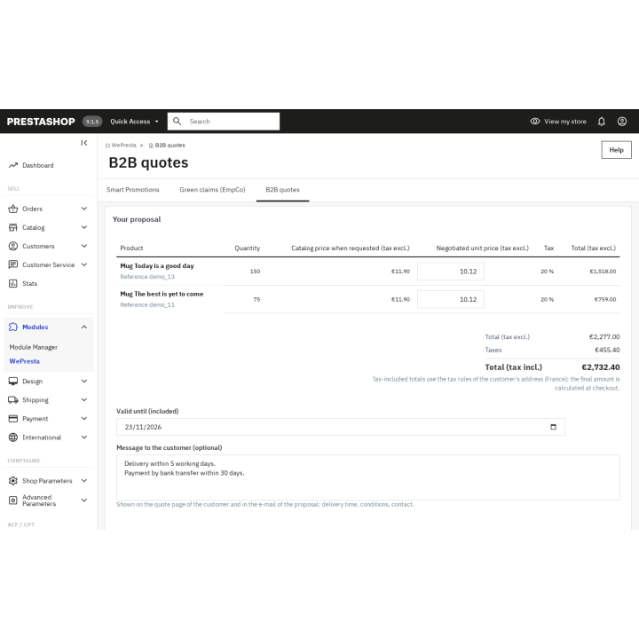Open calendar picker in Valid until field
This screenshot has height=639, width=639.
tap(553, 427)
